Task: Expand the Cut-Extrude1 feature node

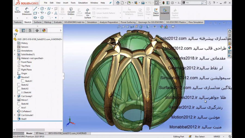Action: pyautogui.click(x=15, y=115)
